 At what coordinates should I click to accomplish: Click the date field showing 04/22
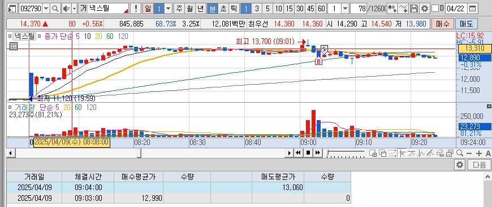click(x=456, y=8)
